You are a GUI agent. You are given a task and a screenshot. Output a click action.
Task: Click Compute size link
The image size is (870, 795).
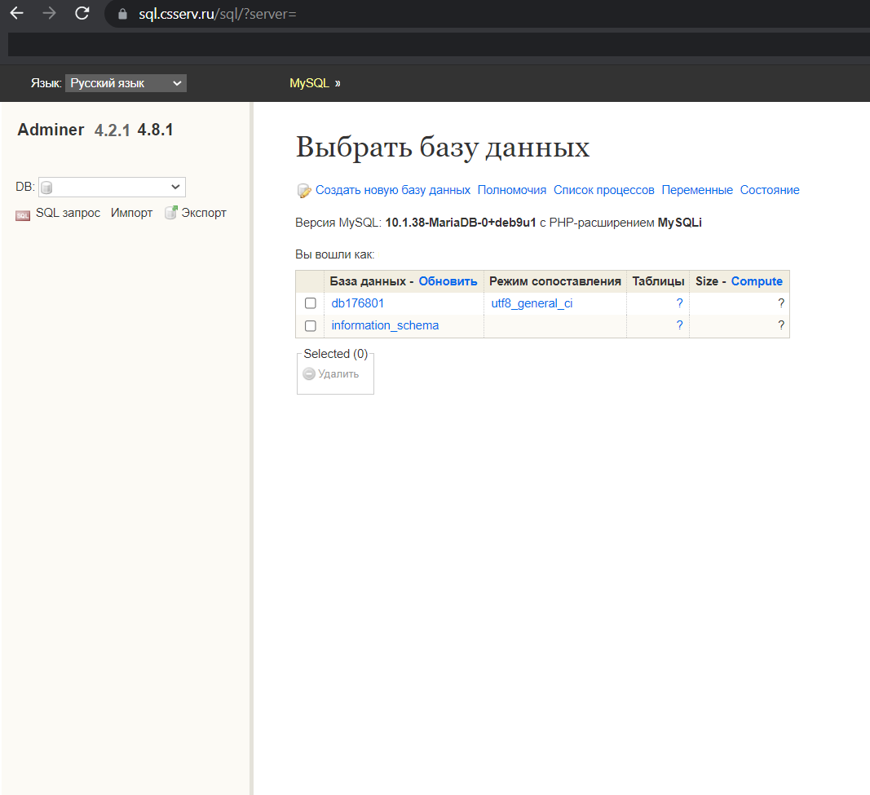tap(757, 281)
